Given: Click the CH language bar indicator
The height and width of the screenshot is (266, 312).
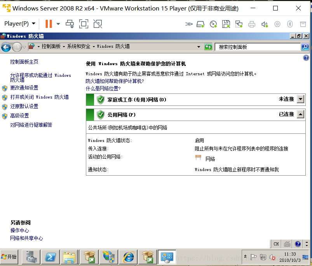Looking at the screenshot, I should click(x=276, y=244).
